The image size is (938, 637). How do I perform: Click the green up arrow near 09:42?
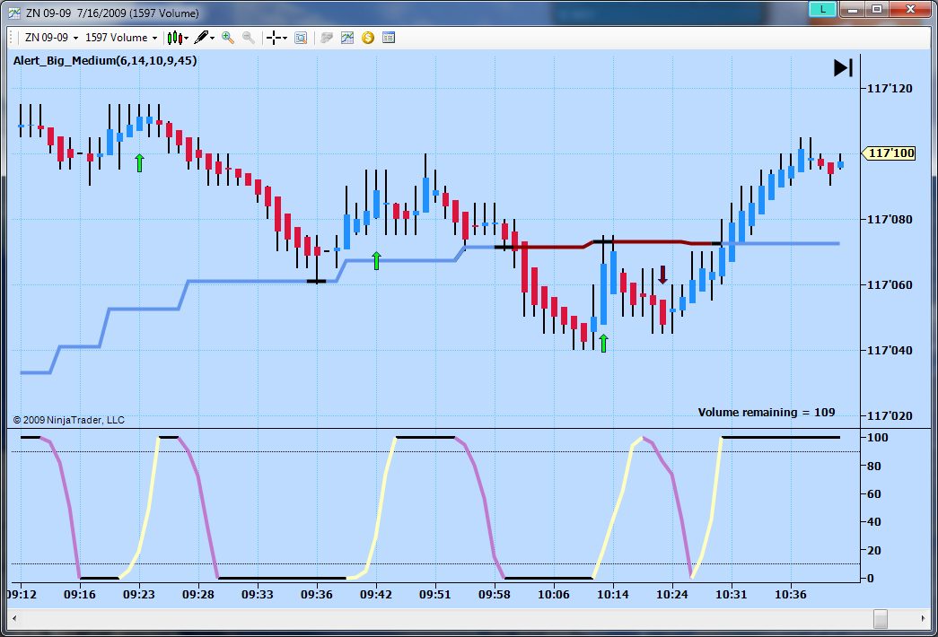point(376,261)
